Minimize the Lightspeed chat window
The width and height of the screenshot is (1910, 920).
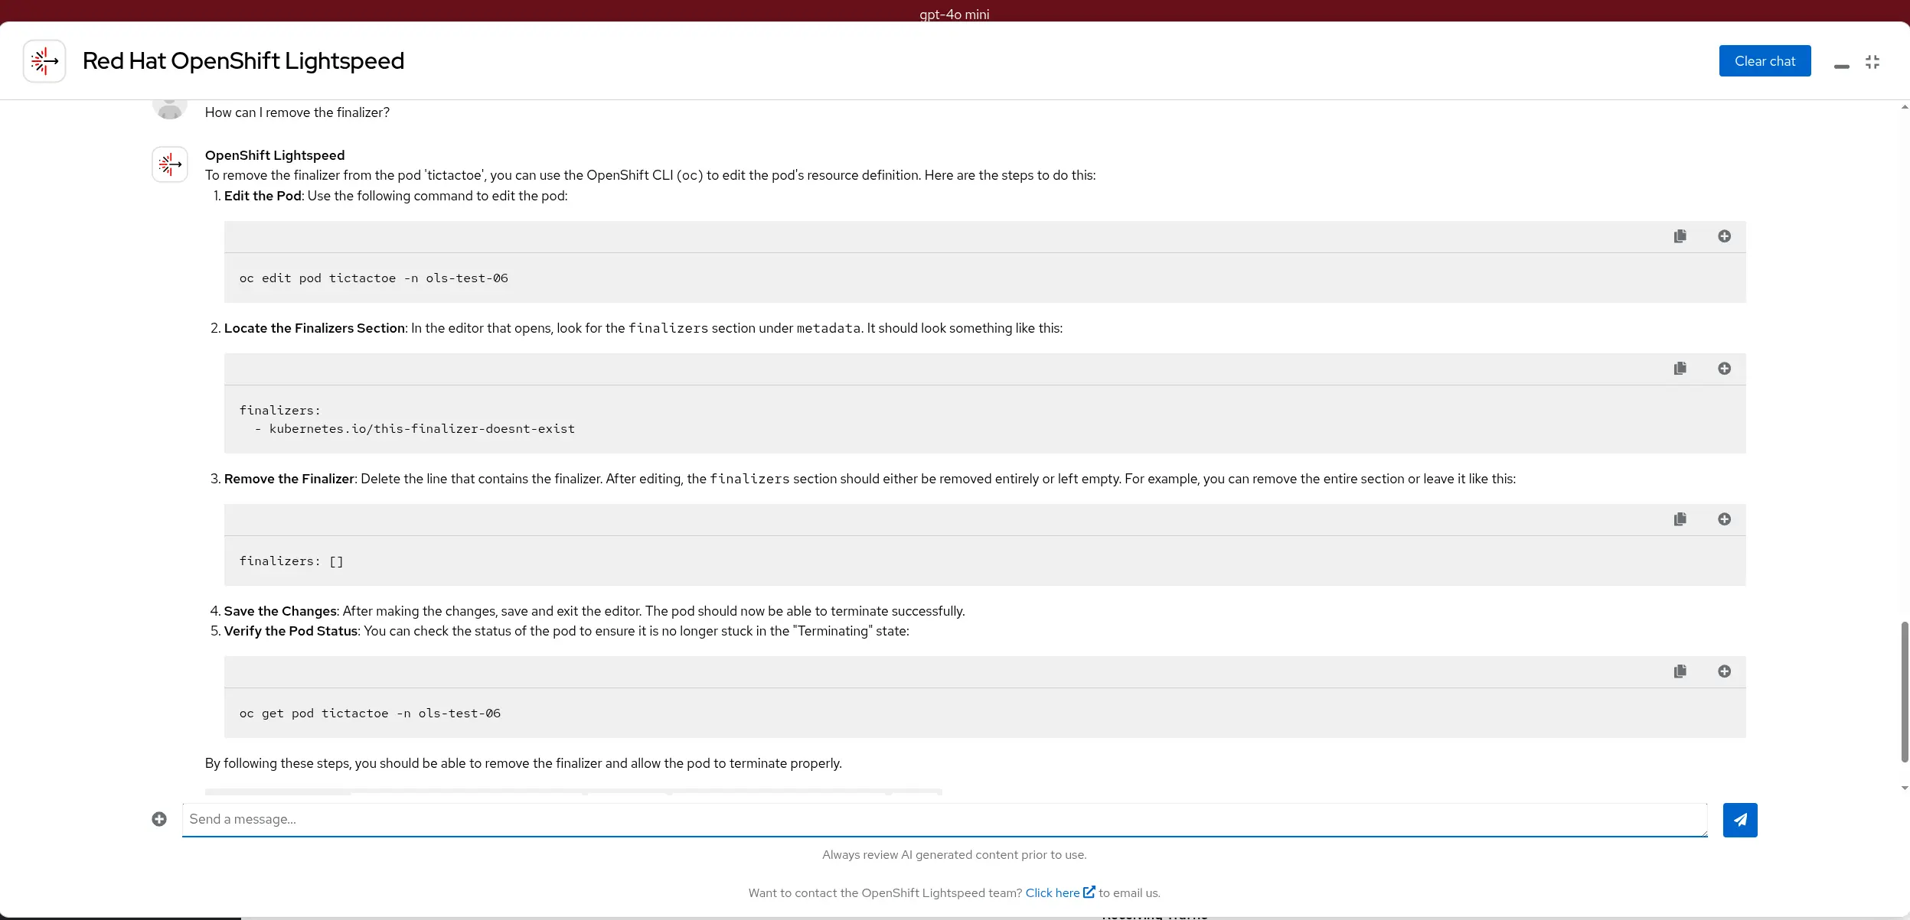(1842, 66)
